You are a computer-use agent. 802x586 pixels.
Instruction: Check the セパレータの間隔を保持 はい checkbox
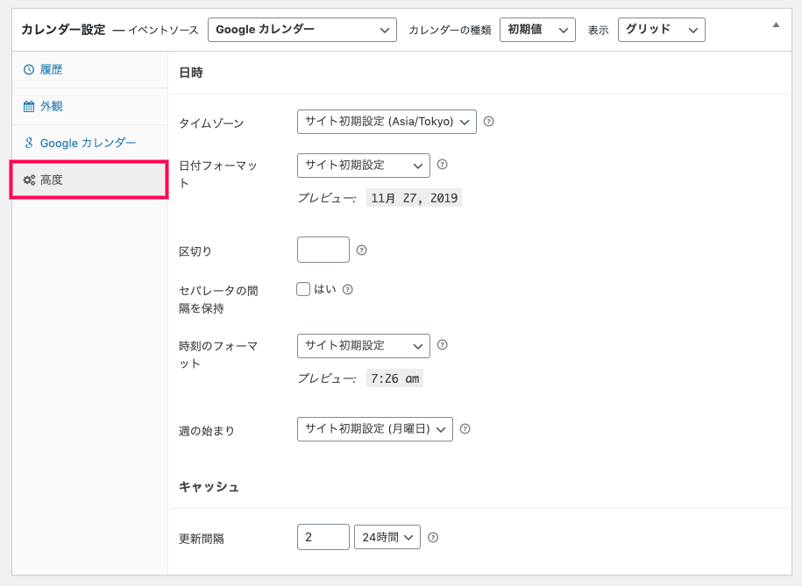point(303,289)
